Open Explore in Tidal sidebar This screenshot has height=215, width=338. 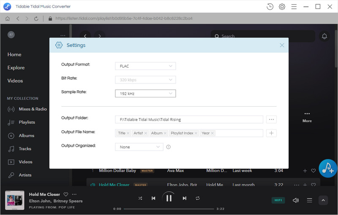[x=16, y=68]
